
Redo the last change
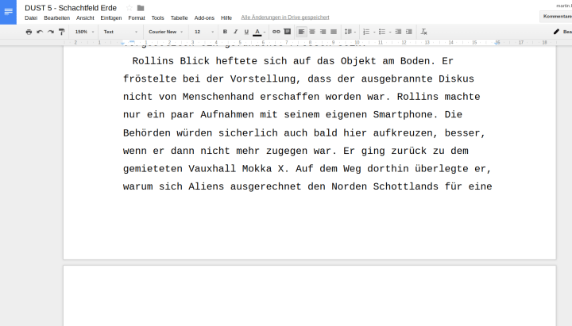[x=51, y=32]
